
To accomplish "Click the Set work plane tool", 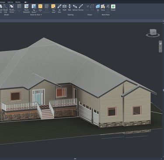I will 98,7.
